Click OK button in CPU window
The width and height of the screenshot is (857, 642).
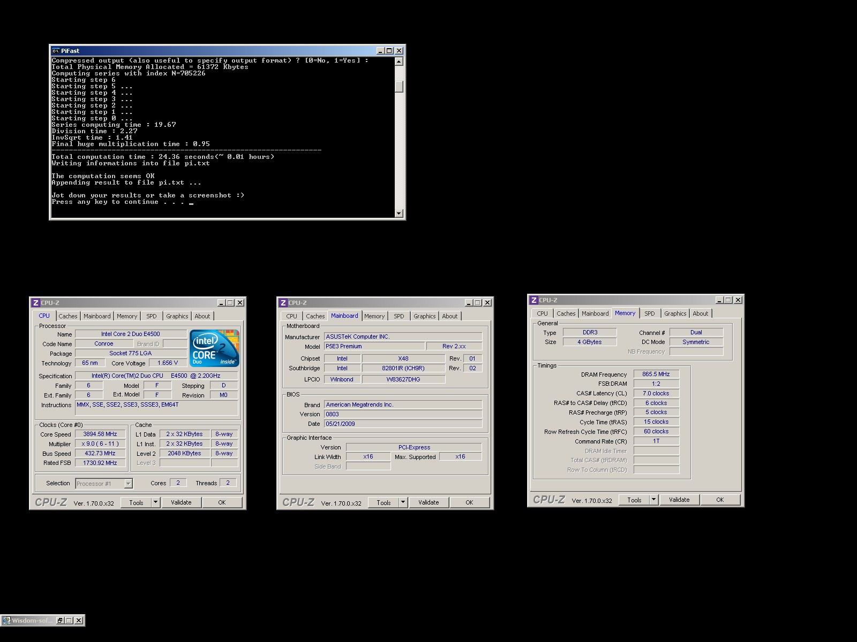pos(222,502)
